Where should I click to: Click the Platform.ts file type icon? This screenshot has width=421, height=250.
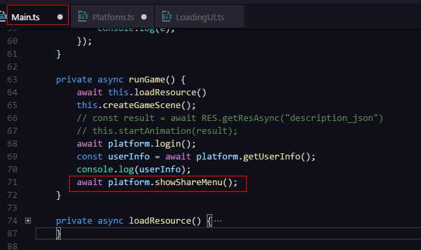[83, 16]
